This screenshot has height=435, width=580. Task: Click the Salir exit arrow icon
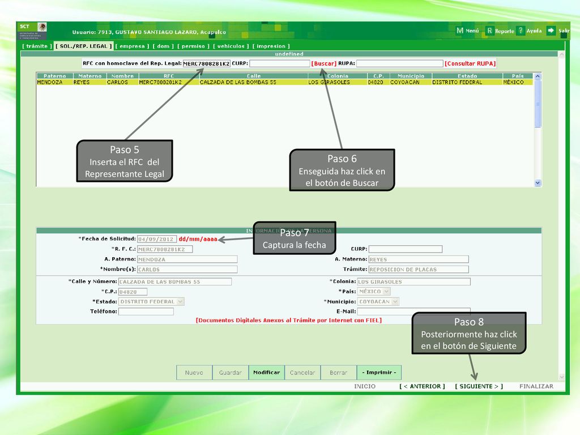pos(551,31)
